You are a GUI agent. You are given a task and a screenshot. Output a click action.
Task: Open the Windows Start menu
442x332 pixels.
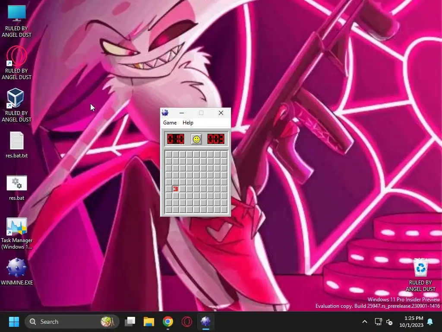click(x=14, y=322)
